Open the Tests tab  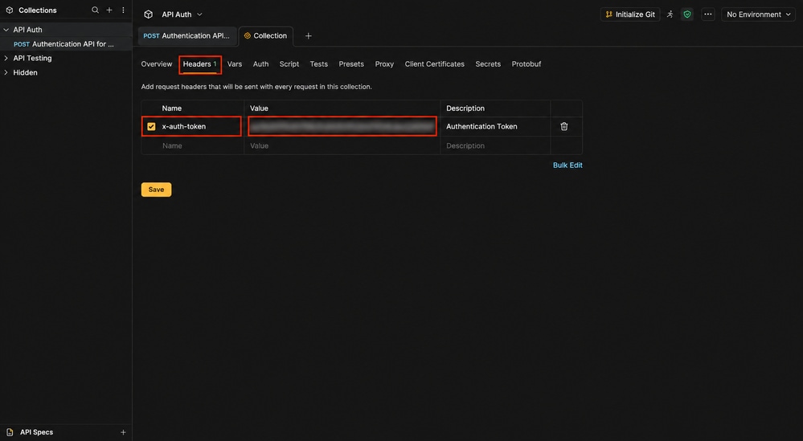tap(318, 64)
